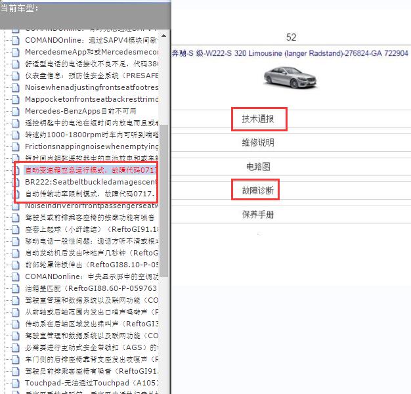Image resolution: width=411 pixels, height=394 pixels.
Task: Select 移动电话一般性问题 entry
Action: 91,241
